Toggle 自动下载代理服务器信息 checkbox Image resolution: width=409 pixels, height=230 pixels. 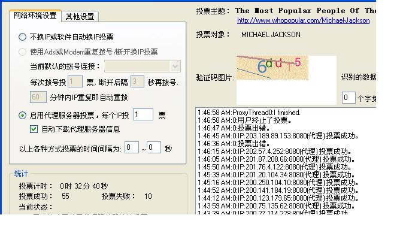click(34, 129)
